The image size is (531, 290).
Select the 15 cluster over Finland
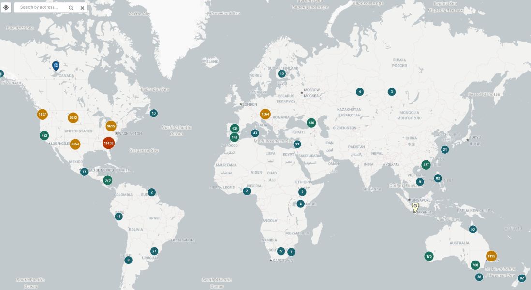[x=282, y=73]
